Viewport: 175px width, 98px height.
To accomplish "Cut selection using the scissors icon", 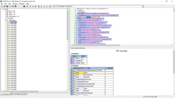I will click(10, 7).
